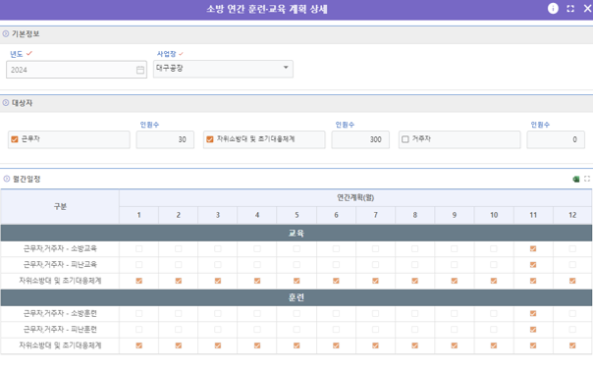
Task: Click the month 1 column header
Action: [138, 215]
